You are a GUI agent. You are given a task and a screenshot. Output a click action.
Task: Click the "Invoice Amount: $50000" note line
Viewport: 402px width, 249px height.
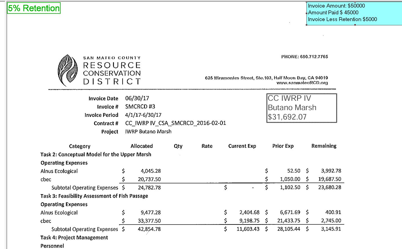coord(336,6)
